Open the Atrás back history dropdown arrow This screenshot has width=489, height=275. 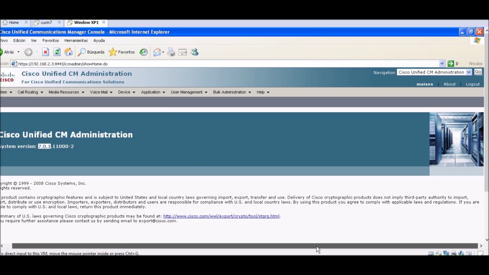pyautogui.click(x=18, y=52)
